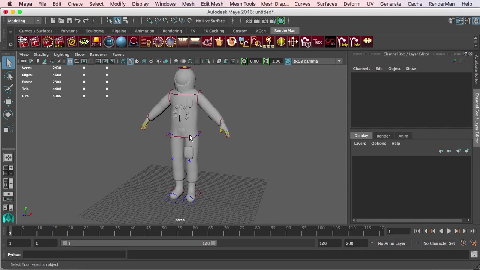Click the Save scene icon
Screen dimensions: 480x270
pos(69,21)
